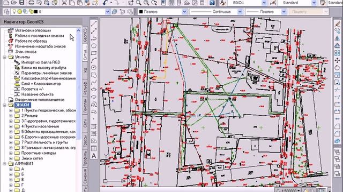Select the Erase tool in modify toolbar
This screenshot has width=343, height=192.
coord(337,23)
